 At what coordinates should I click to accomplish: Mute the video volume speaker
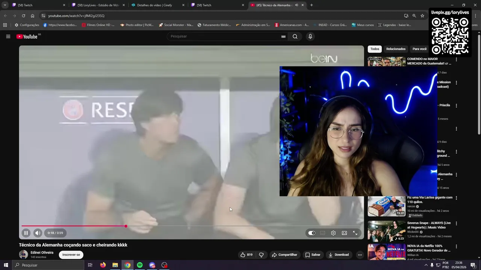tap(38, 233)
